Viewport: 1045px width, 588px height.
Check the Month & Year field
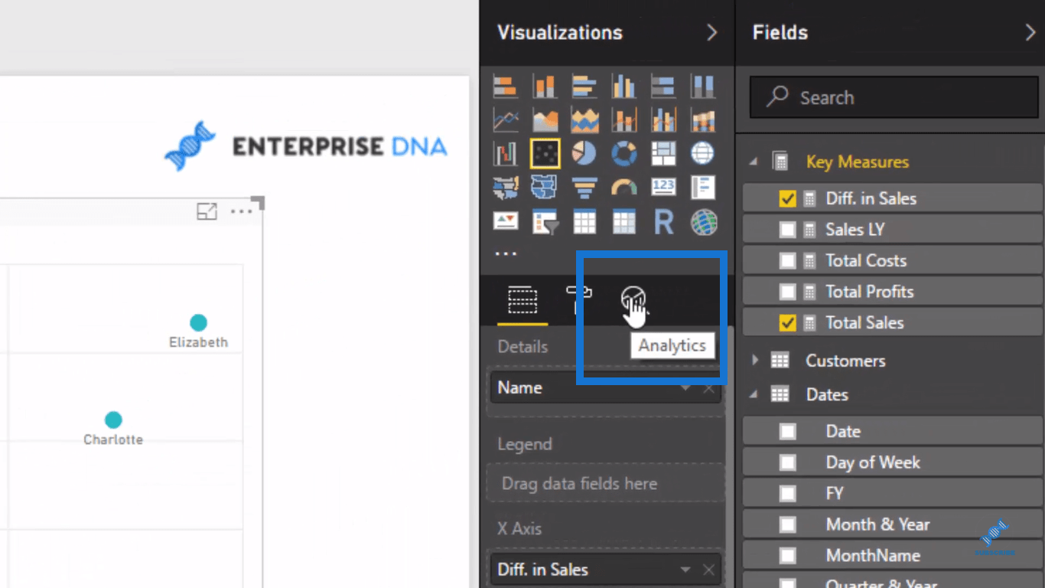point(787,524)
